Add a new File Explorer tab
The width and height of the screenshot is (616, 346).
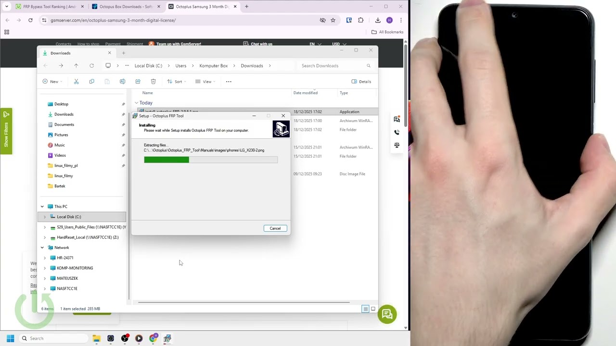123,53
